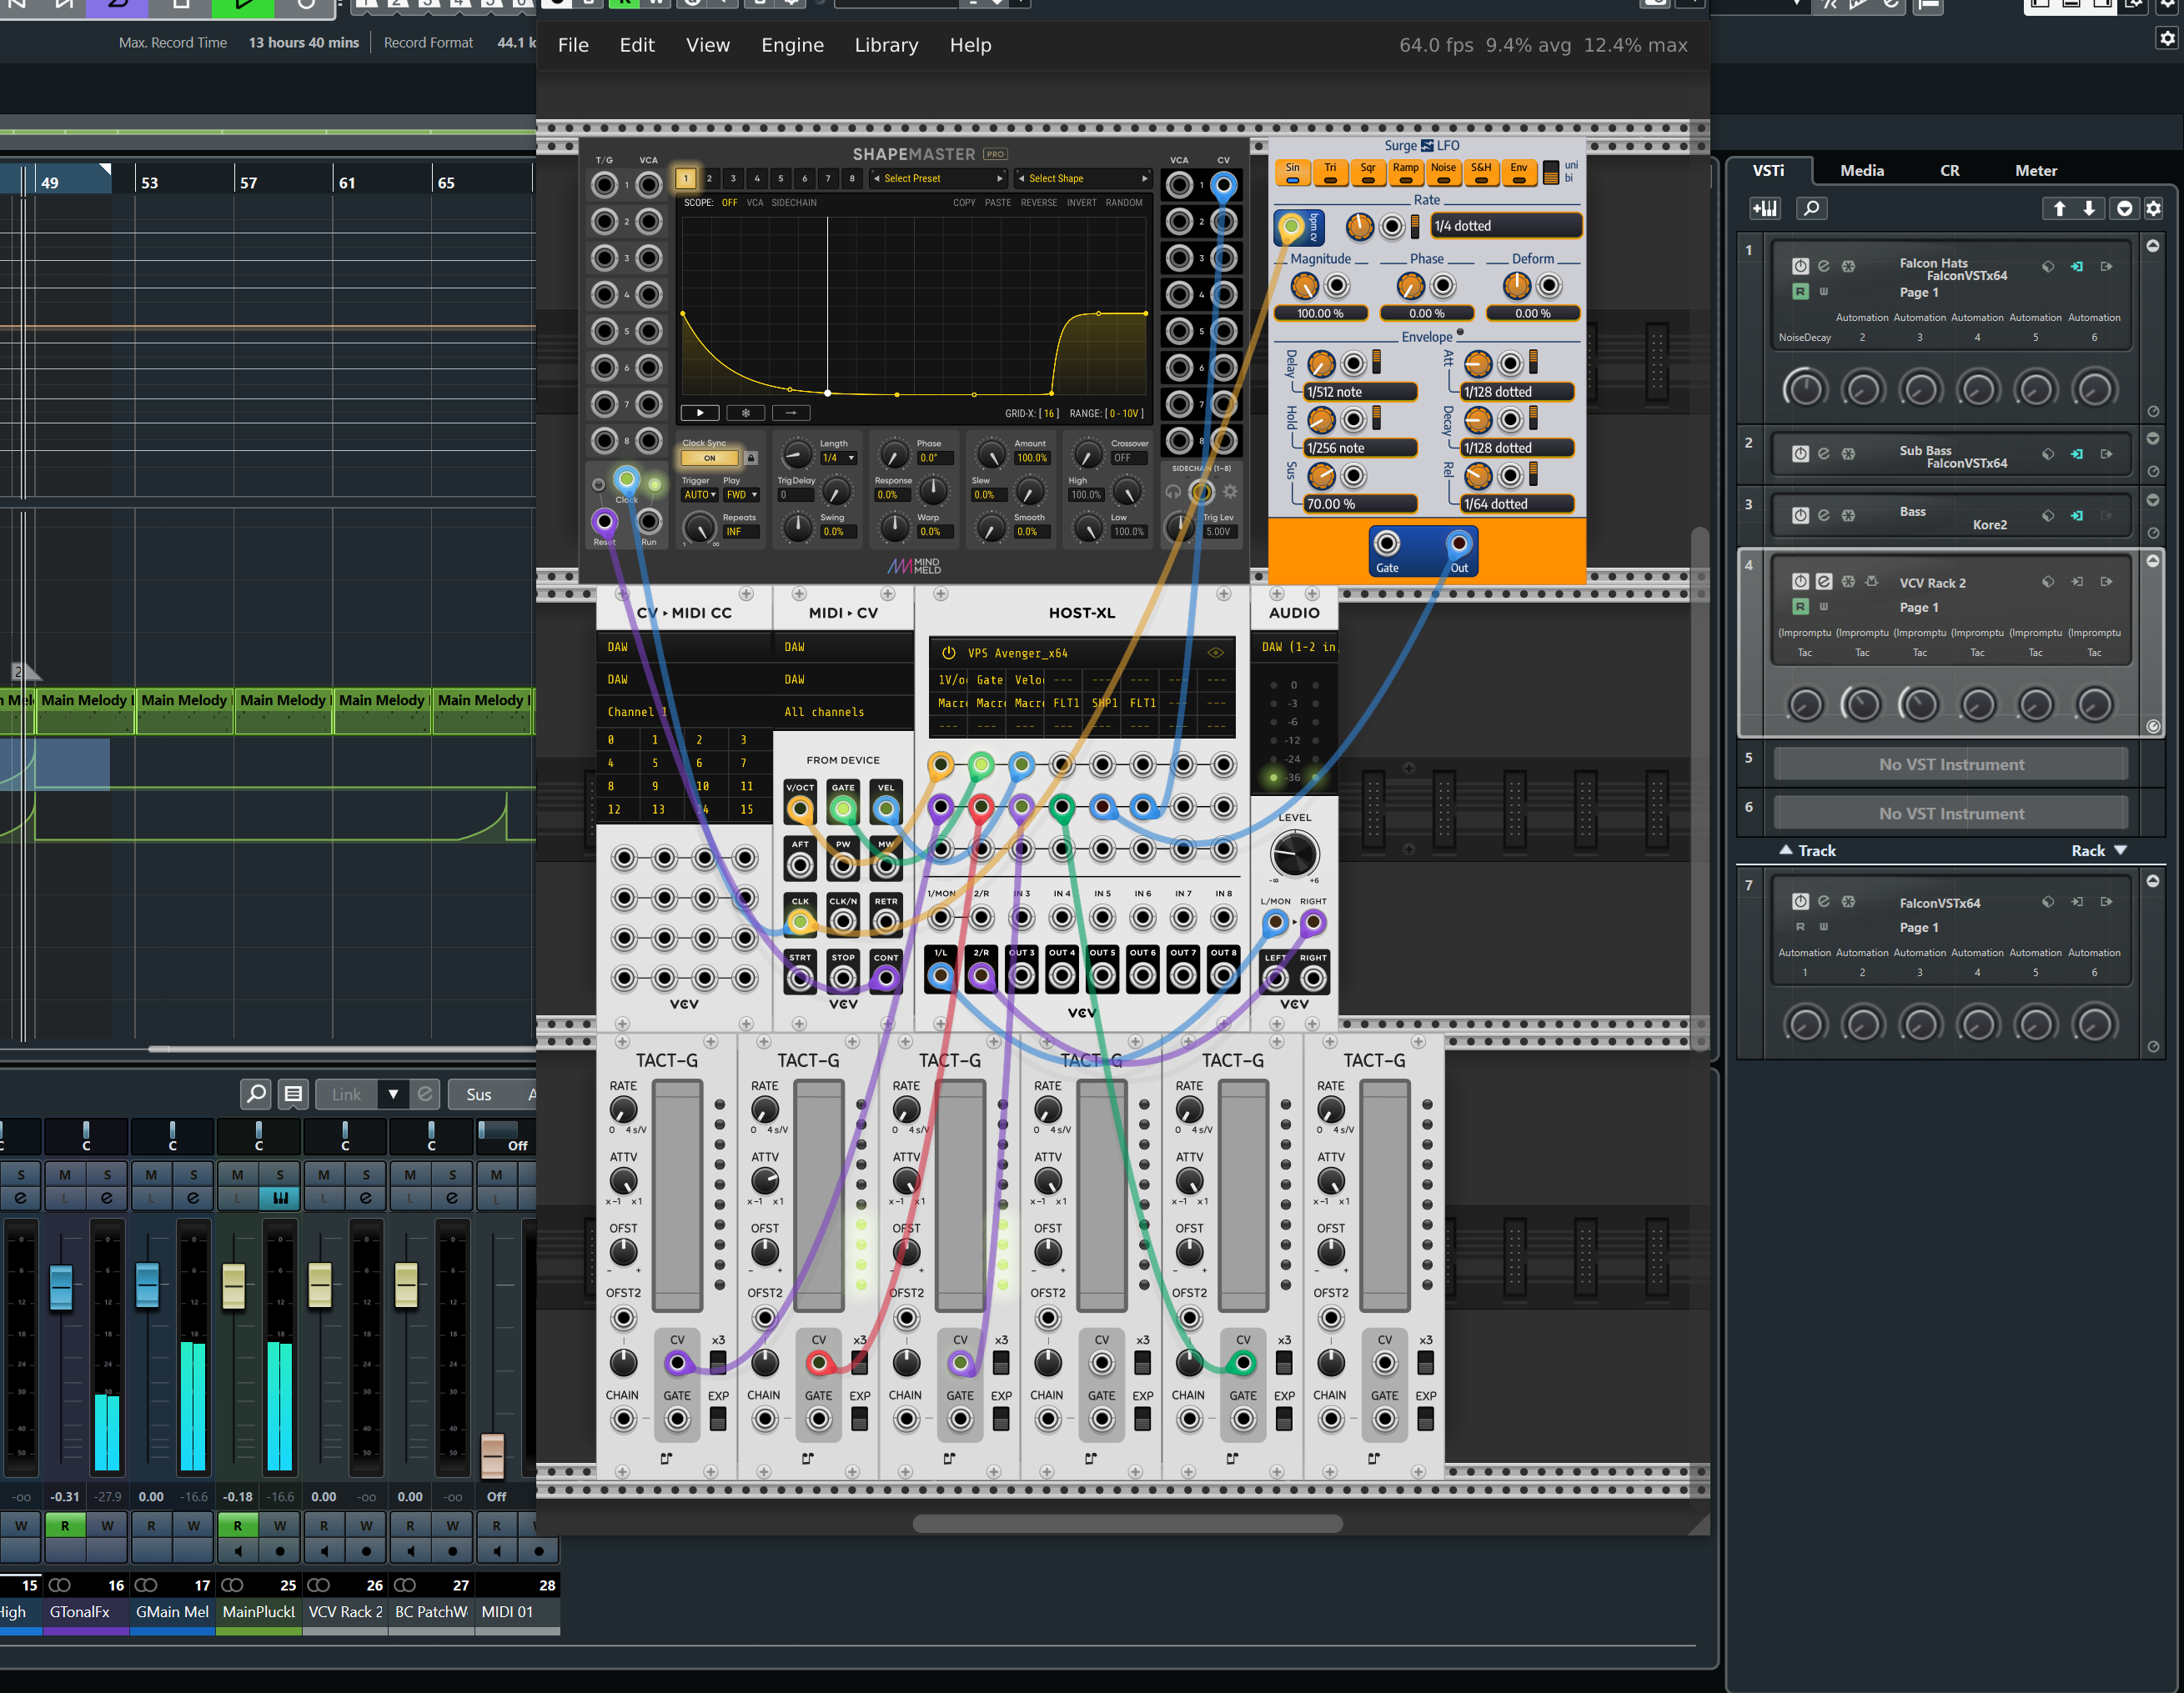The width and height of the screenshot is (2184, 1693).
Task: Click the VCV Rack horizontal scrollbar
Action: 1128,1523
